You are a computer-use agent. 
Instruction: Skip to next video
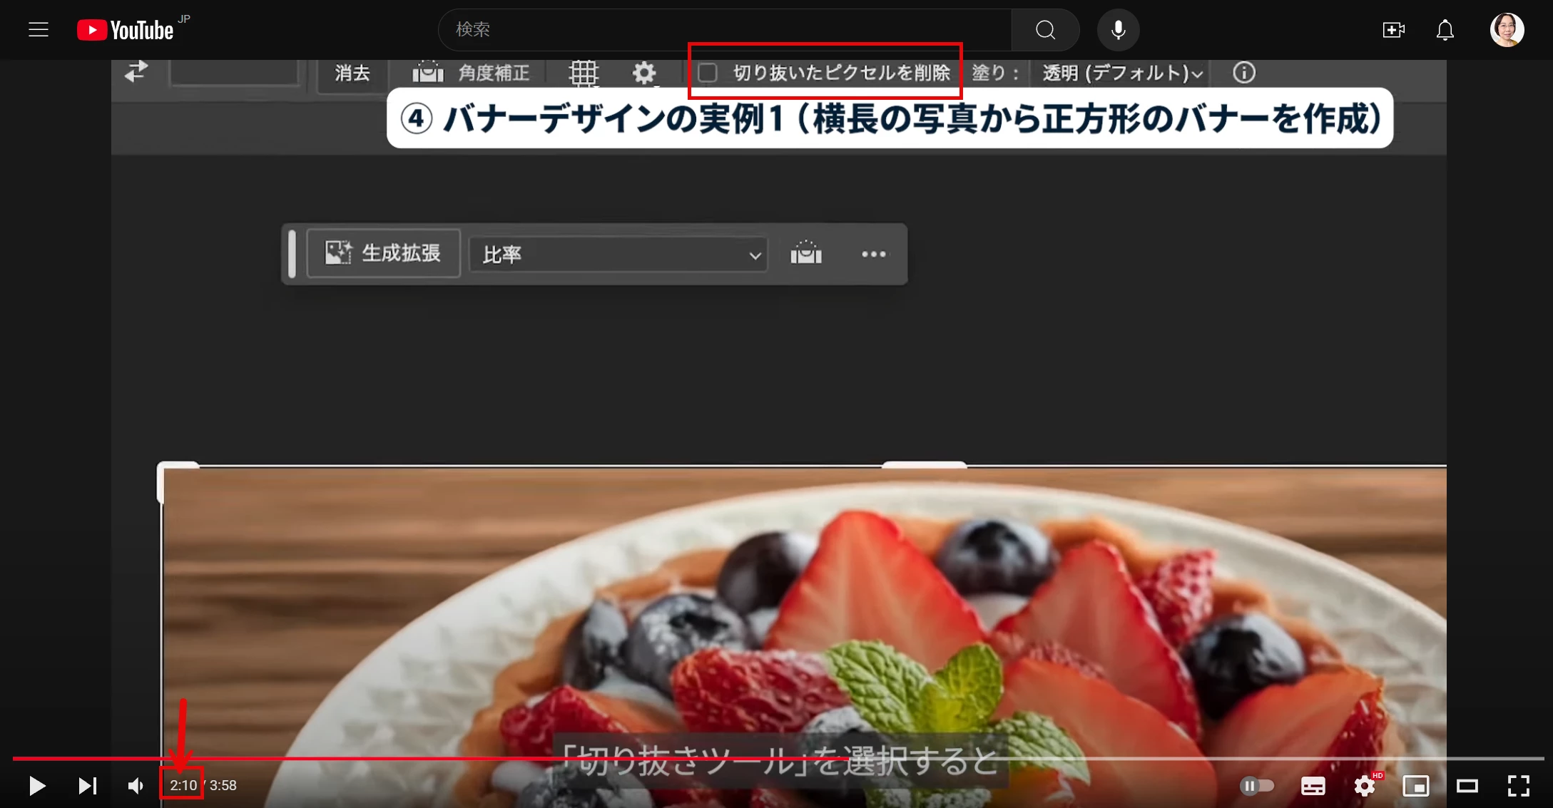[87, 785]
